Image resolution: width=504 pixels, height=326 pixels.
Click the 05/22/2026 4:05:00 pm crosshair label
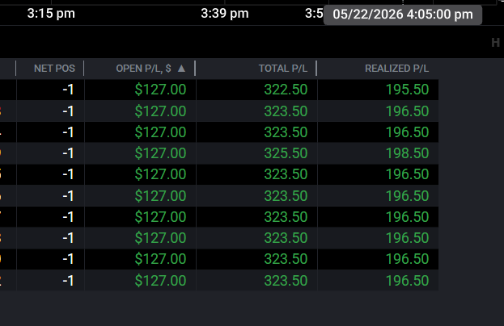pyautogui.click(x=403, y=15)
